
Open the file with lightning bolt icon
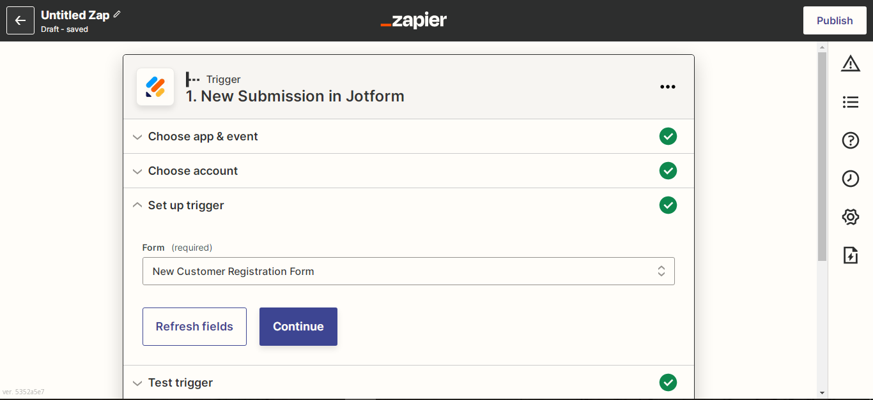point(851,255)
